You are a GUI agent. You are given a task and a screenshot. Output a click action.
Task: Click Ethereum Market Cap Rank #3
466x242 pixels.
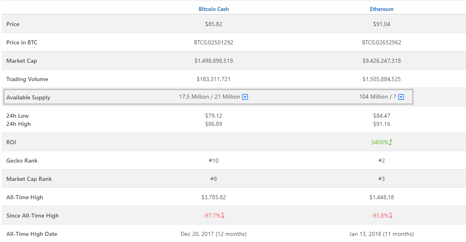click(x=382, y=179)
